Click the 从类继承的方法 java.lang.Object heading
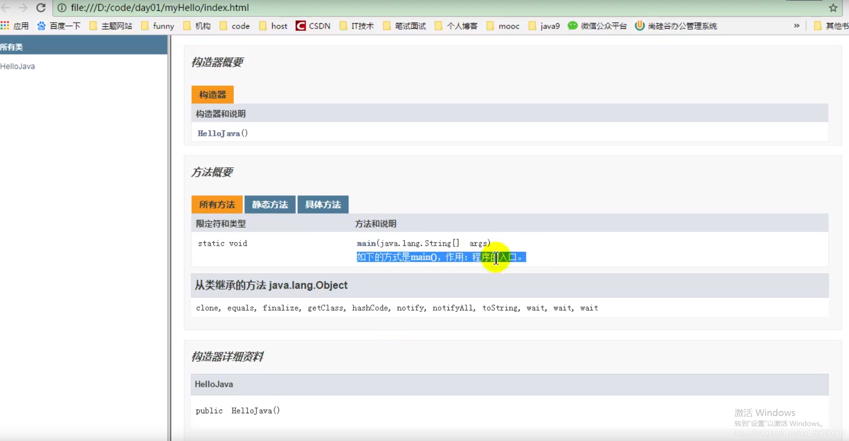This screenshot has height=441, width=849. click(271, 285)
